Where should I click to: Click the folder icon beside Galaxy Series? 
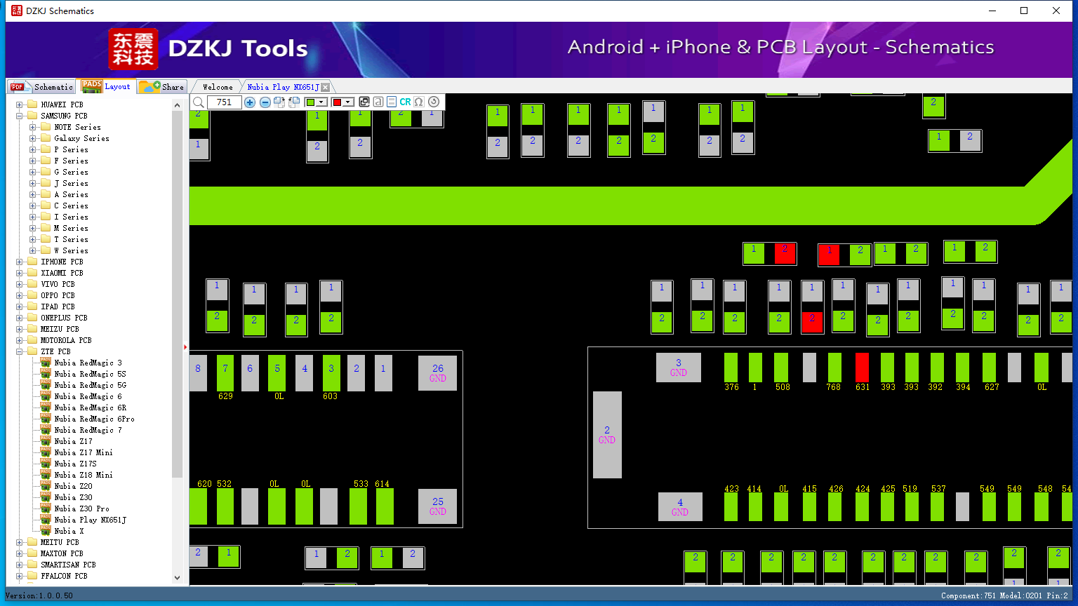(x=46, y=138)
